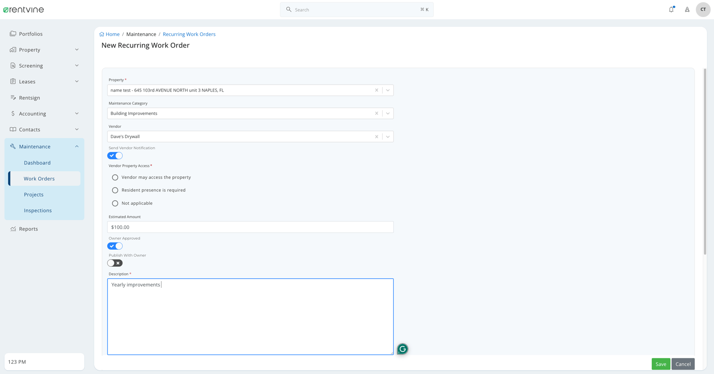The image size is (714, 374).
Task: Turn off the Owner Approved switch
Action: tap(115, 246)
